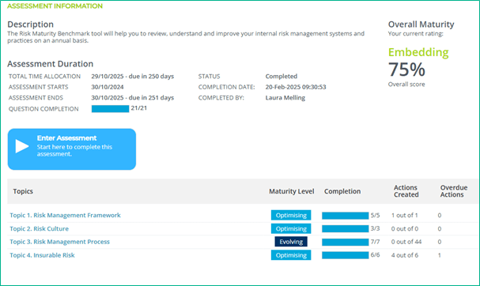Click the Overall Maturity heading
480x286 pixels.
(x=421, y=24)
